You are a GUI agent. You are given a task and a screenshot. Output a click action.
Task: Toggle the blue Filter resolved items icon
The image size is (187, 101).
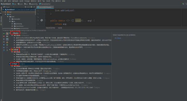[x=7, y=39]
